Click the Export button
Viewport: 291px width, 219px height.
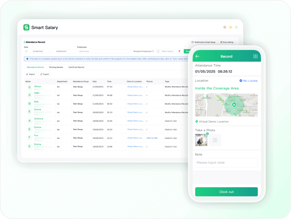[x=45, y=74]
